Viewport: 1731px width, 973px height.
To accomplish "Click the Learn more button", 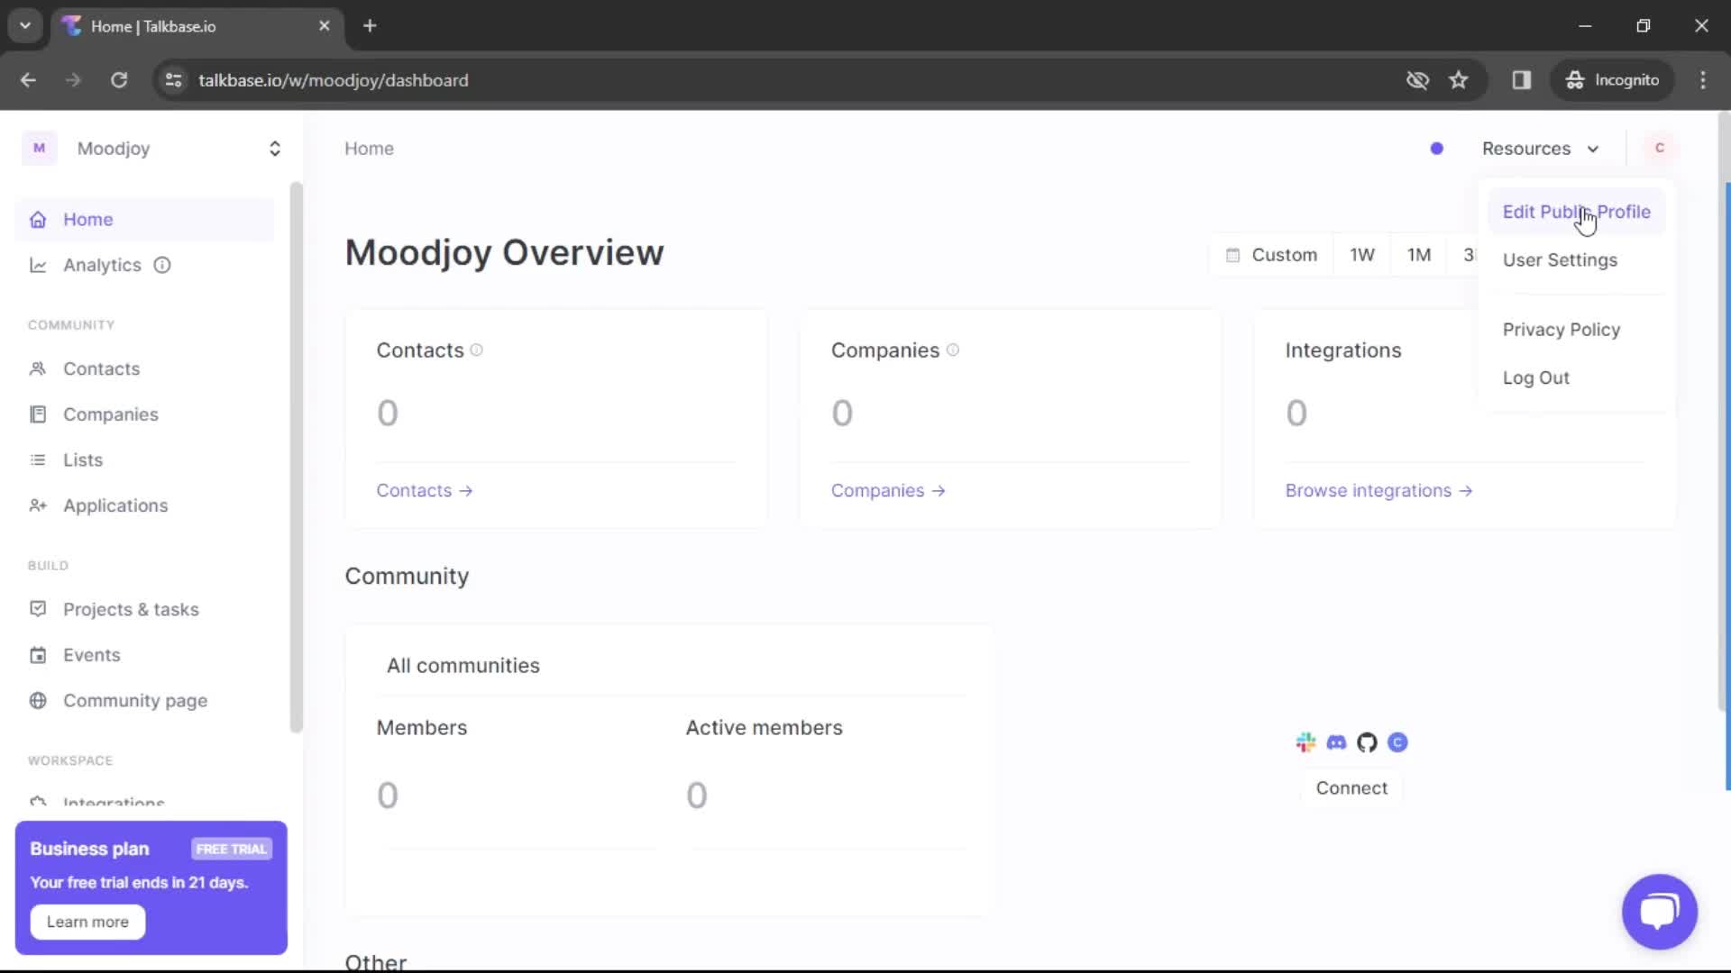I will (88, 922).
